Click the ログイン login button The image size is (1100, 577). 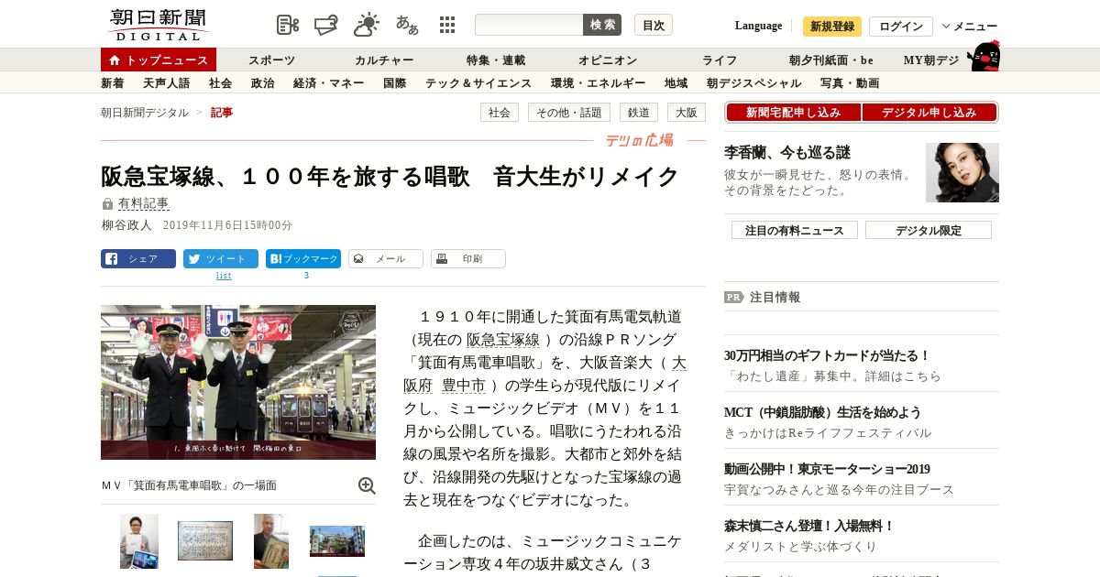tap(901, 27)
